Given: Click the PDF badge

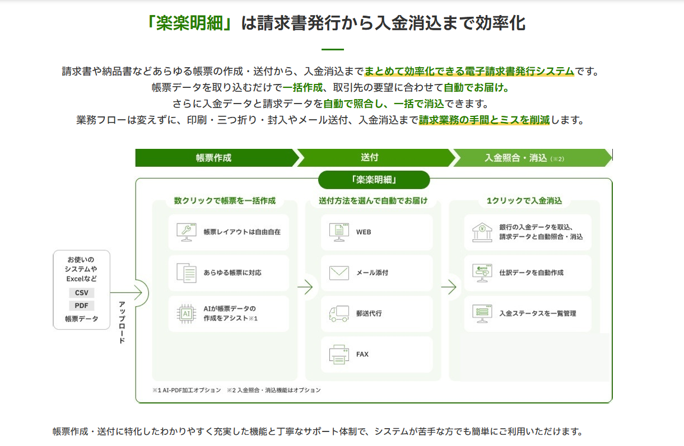Looking at the screenshot, I should 81,306.
